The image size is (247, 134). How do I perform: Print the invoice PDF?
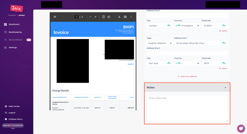125,17
